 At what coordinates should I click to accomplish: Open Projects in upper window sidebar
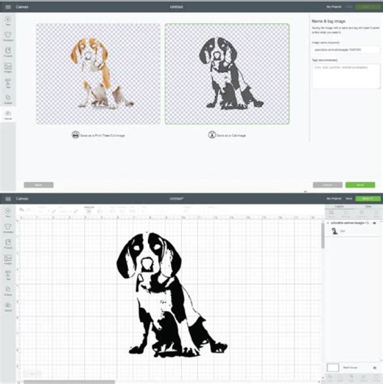8,52
